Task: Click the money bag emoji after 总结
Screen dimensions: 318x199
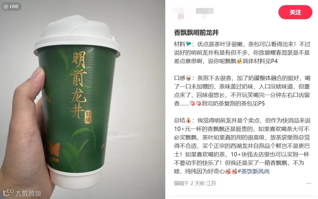Action: pyautogui.click(x=188, y=120)
